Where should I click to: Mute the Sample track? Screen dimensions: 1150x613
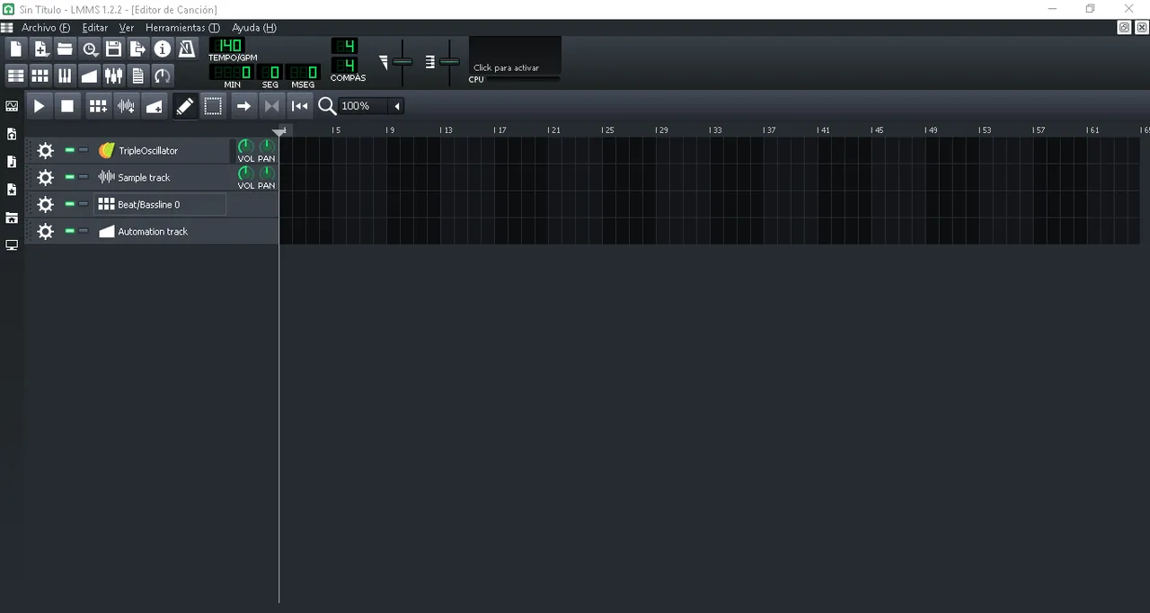pos(70,177)
